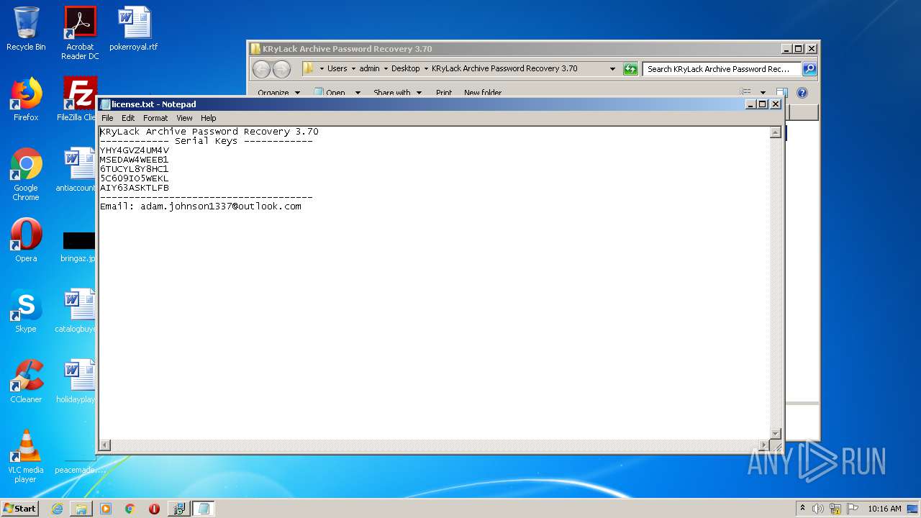921x518 pixels.
Task: Open Notepad Format menu
Action: tap(155, 118)
